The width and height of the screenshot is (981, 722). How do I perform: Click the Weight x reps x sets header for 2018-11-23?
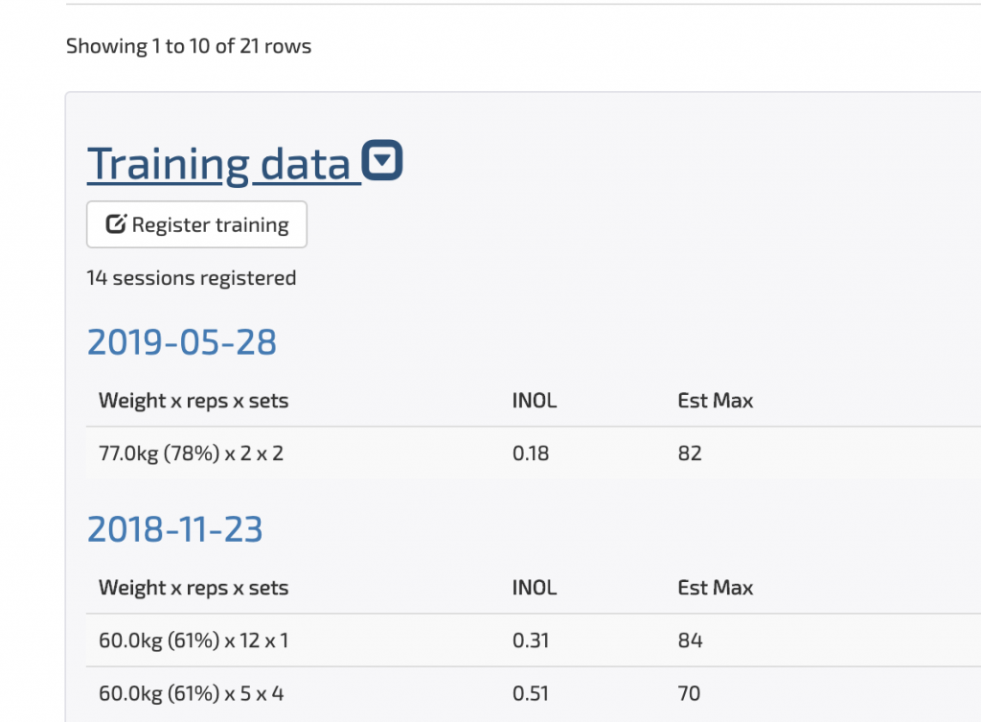pyautogui.click(x=194, y=588)
